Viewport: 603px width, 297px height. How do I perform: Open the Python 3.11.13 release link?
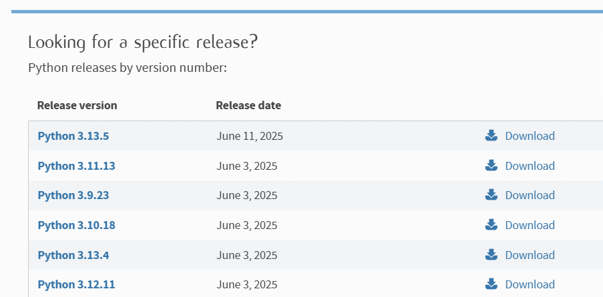point(76,166)
